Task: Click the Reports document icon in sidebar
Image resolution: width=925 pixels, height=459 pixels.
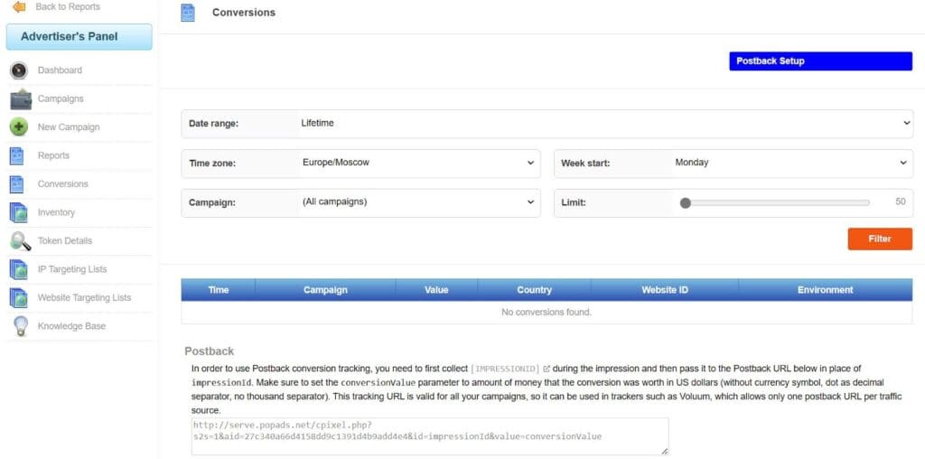Action: (16, 155)
